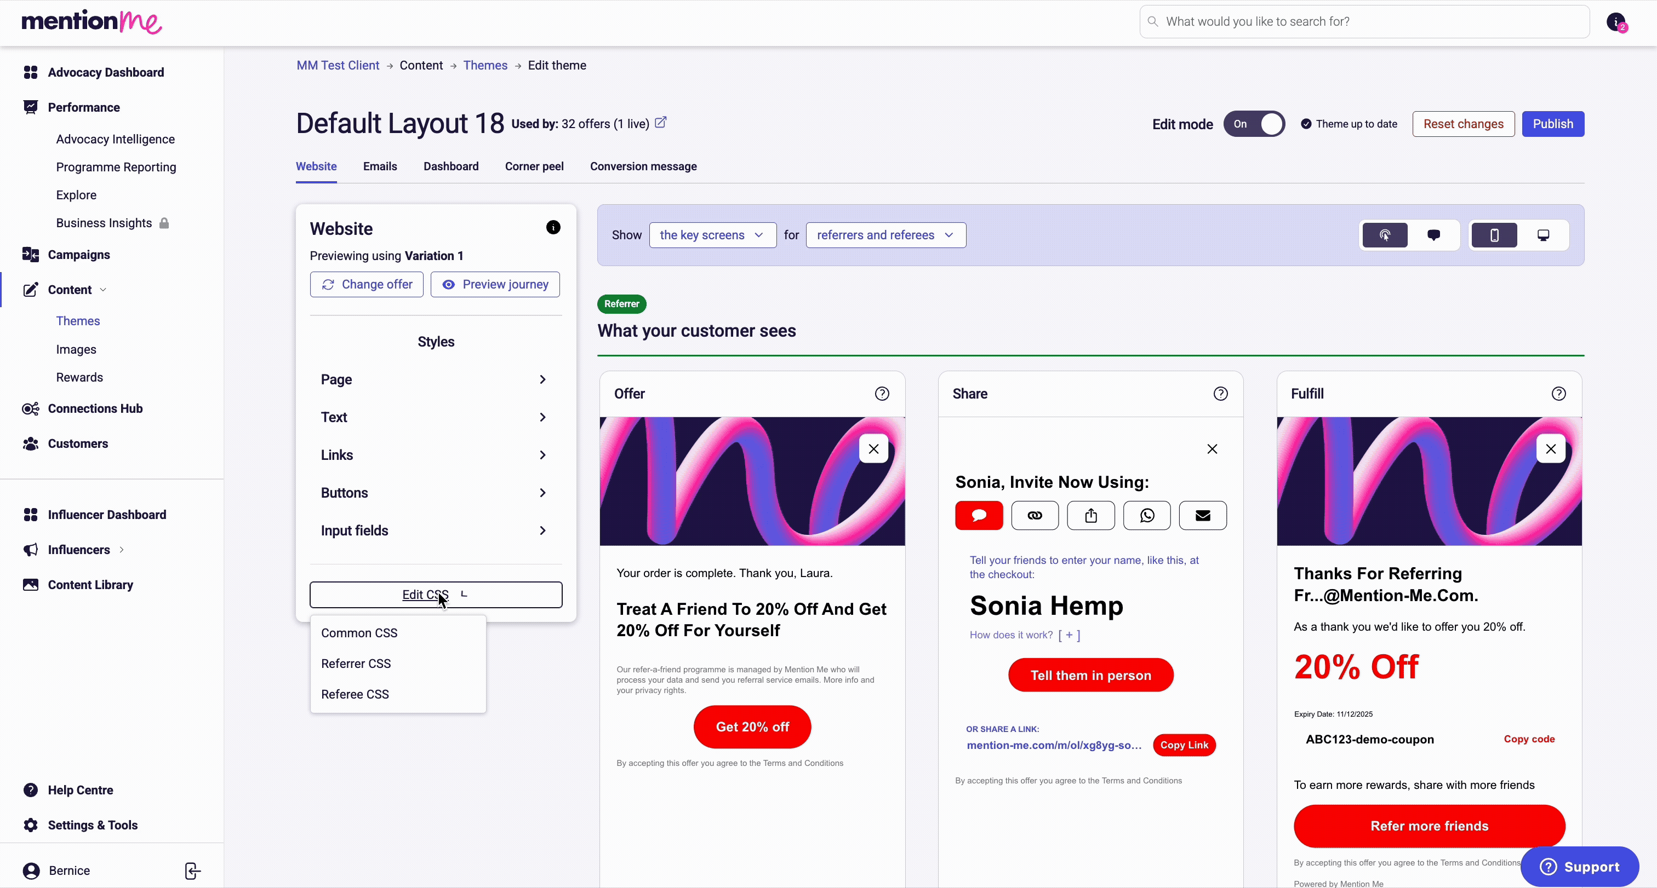Viewport: 1657px width, 888px height.
Task: Switch to the Emails tab
Action: click(380, 166)
